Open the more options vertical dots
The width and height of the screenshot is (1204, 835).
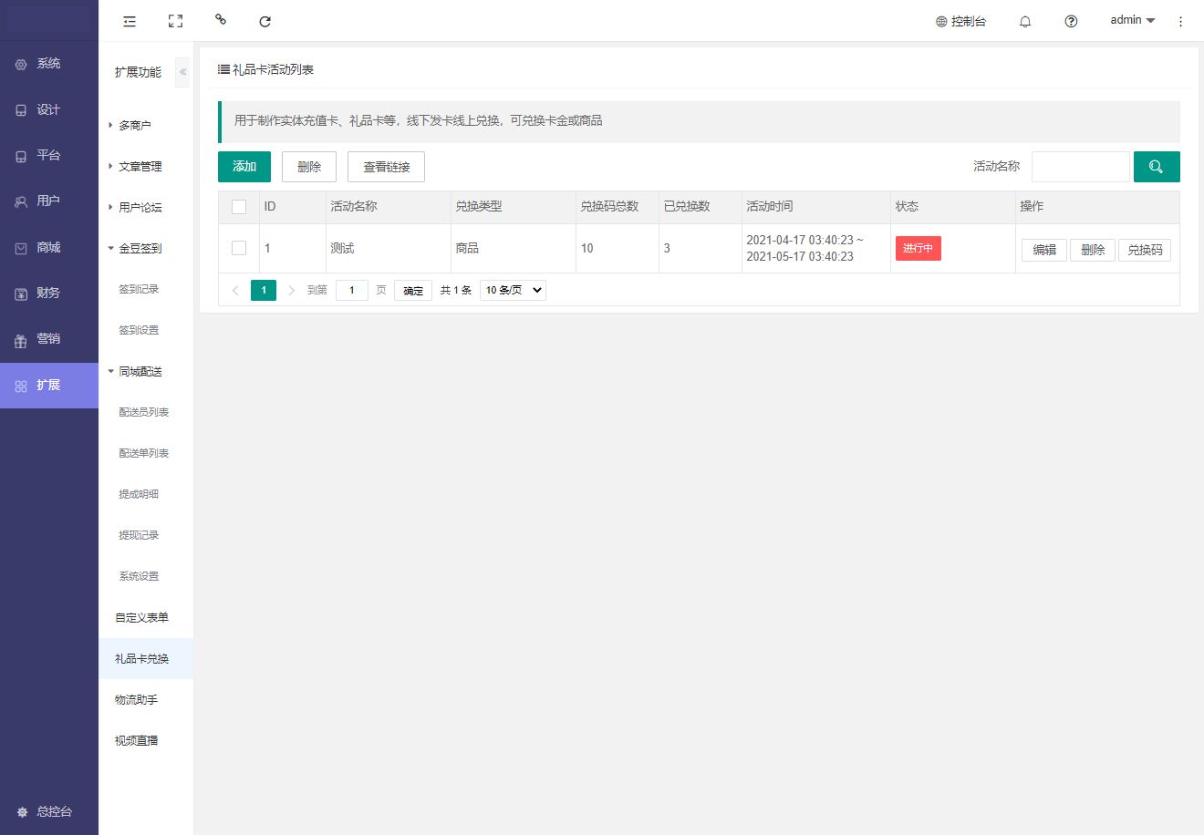coord(1180,21)
